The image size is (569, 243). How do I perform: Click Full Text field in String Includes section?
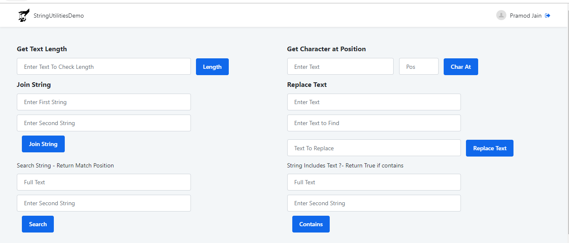coord(374,182)
